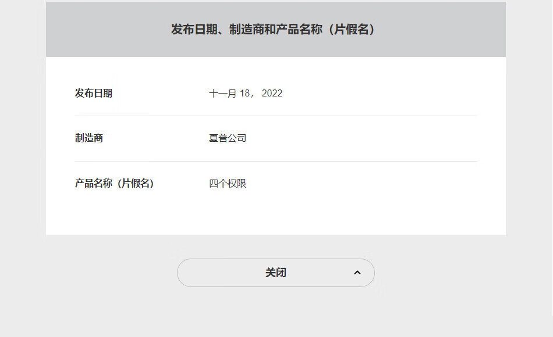553x337 pixels.
Task: Click （片假名）in the gray header title
Action: (350, 29)
